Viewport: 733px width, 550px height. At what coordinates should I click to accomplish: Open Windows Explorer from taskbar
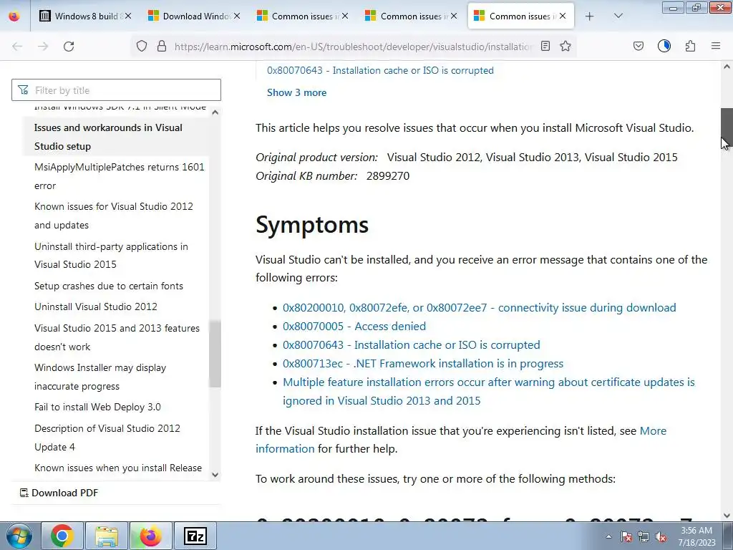(107, 536)
